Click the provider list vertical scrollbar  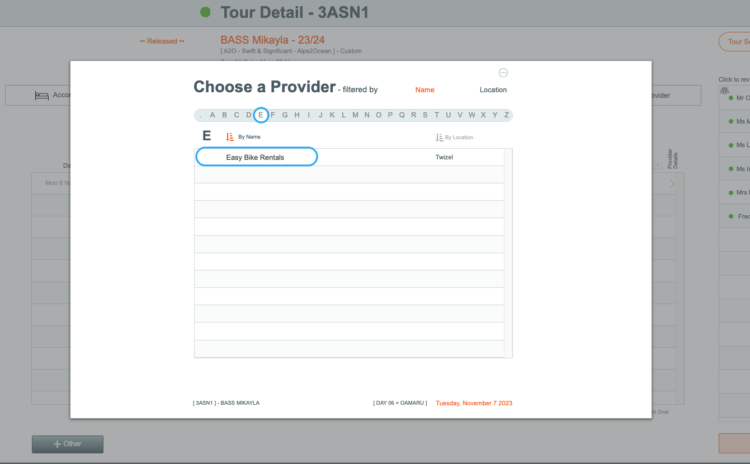[508, 253]
